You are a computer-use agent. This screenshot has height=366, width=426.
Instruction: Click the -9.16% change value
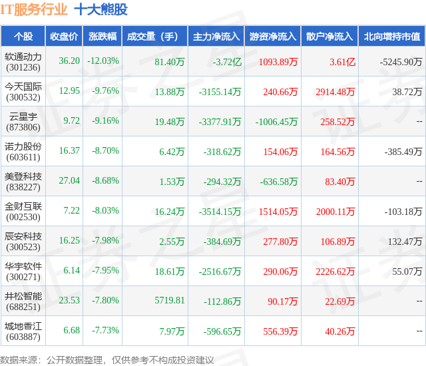(105, 120)
